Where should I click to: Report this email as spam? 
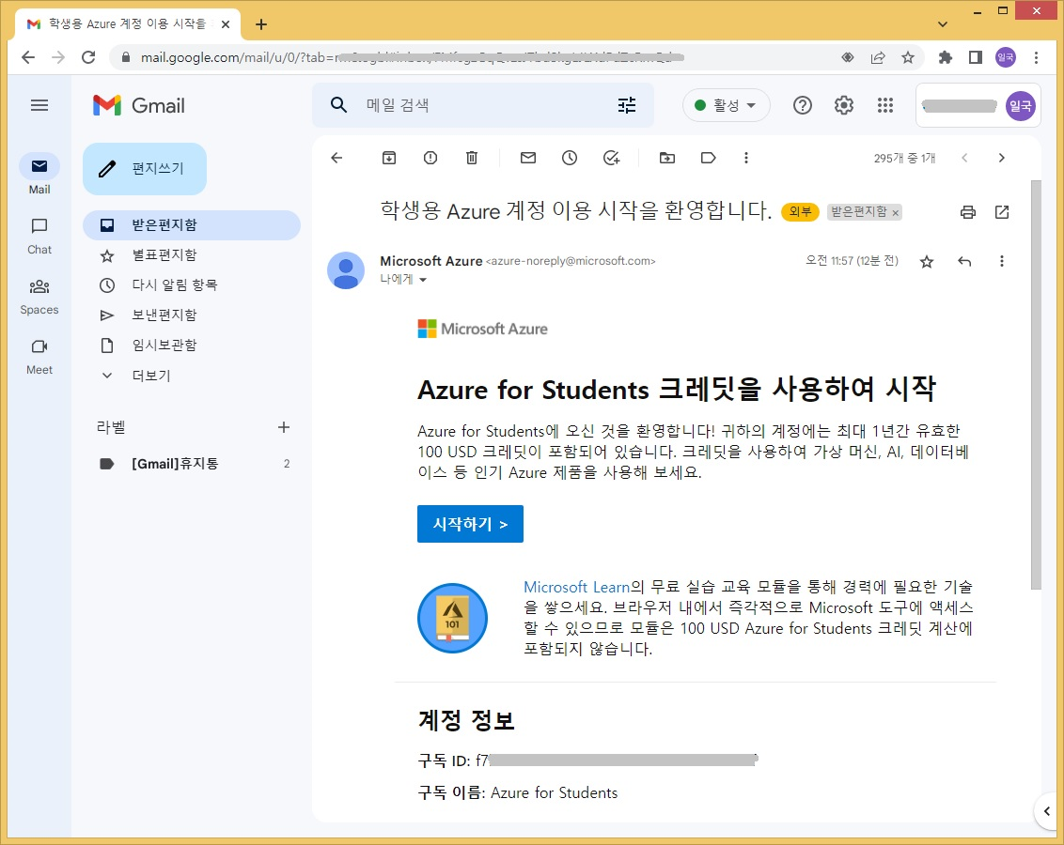click(430, 158)
